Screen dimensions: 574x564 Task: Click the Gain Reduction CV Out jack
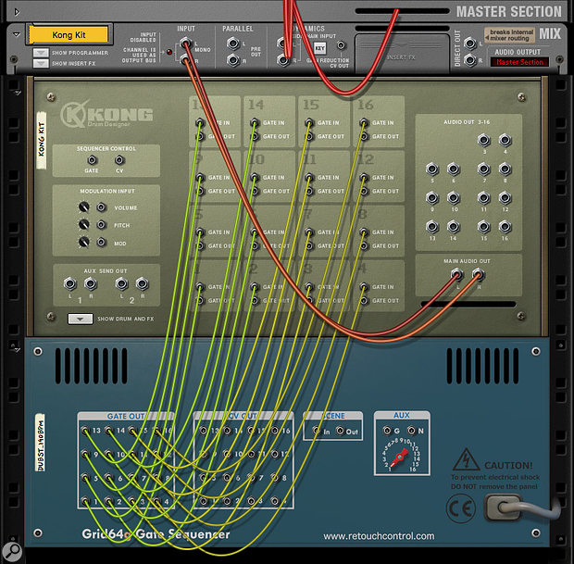341,45
